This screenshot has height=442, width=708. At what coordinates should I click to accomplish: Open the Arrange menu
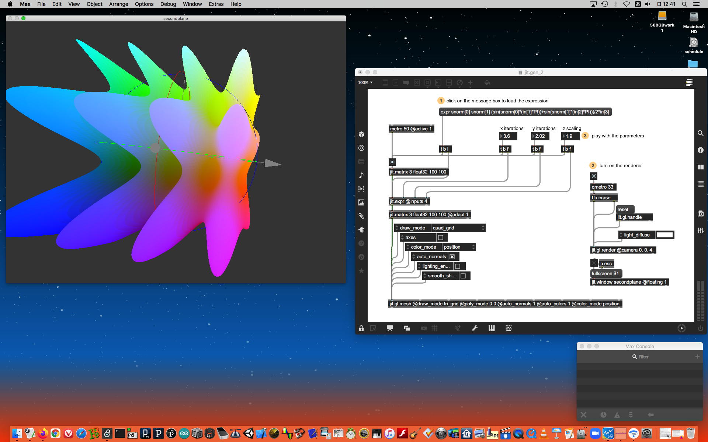coord(118,4)
